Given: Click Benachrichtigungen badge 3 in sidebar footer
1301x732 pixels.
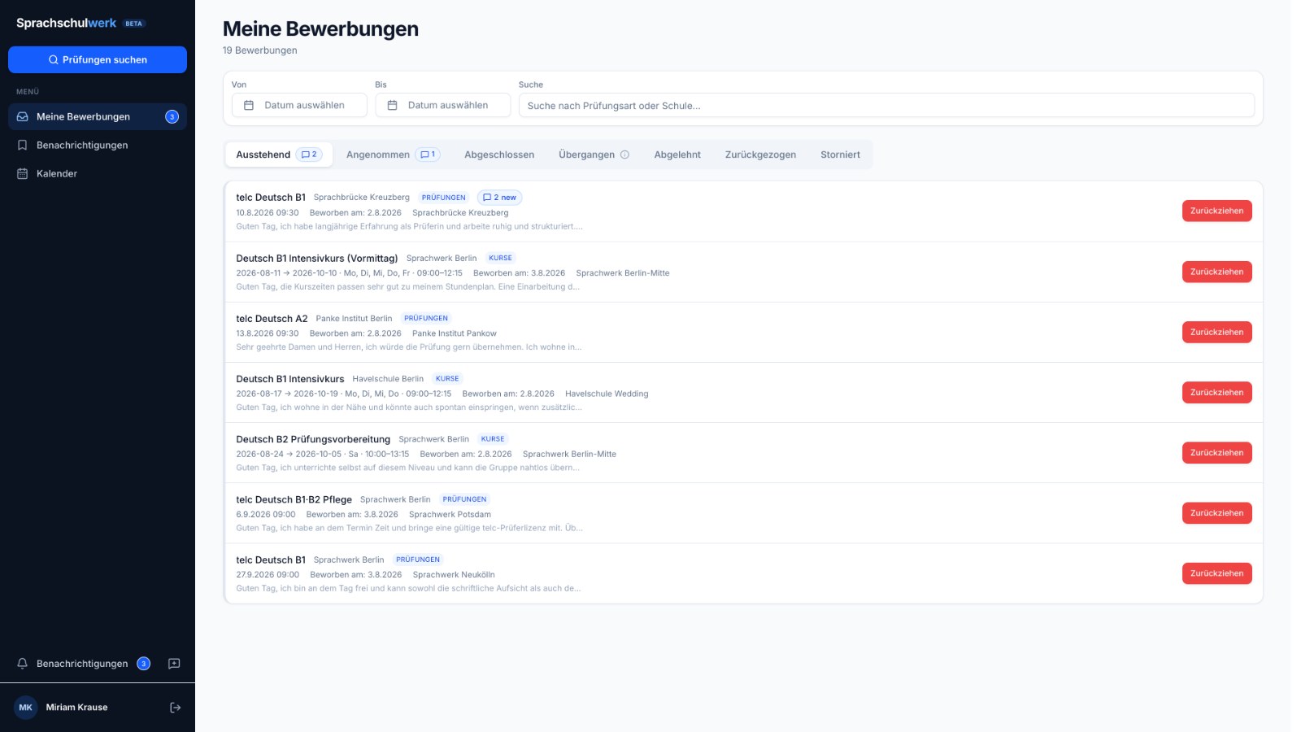Looking at the screenshot, I should click(x=143, y=664).
